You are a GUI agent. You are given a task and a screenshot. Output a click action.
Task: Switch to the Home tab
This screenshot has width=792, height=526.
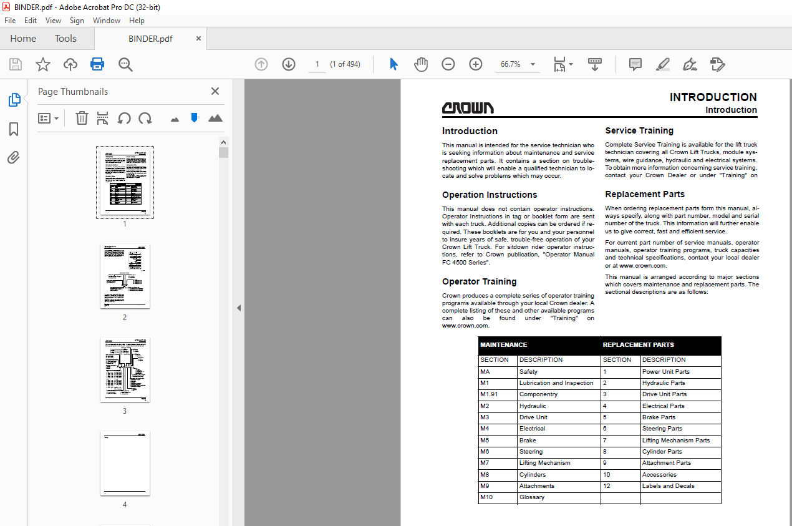23,39
